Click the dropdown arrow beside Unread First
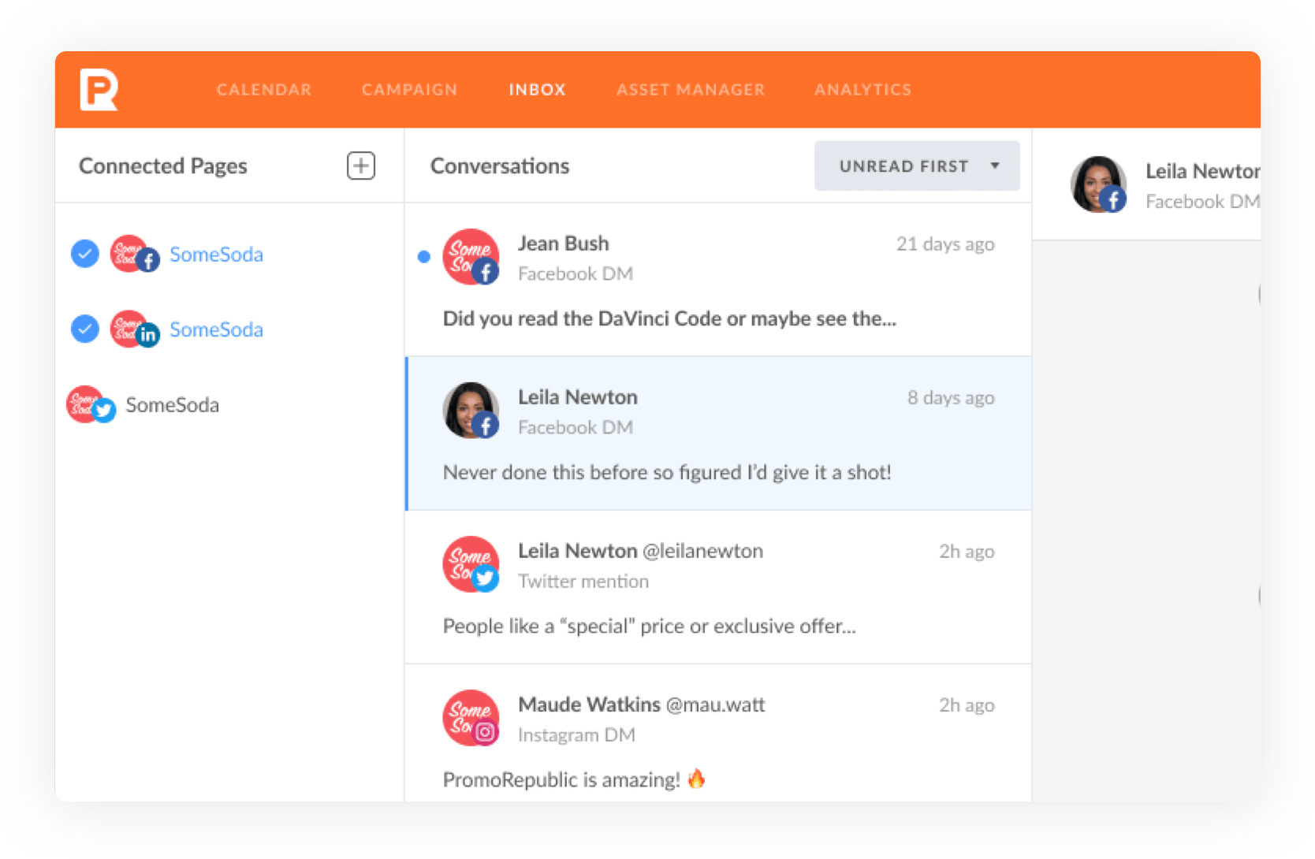The image size is (1315, 859). click(x=995, y=165)
